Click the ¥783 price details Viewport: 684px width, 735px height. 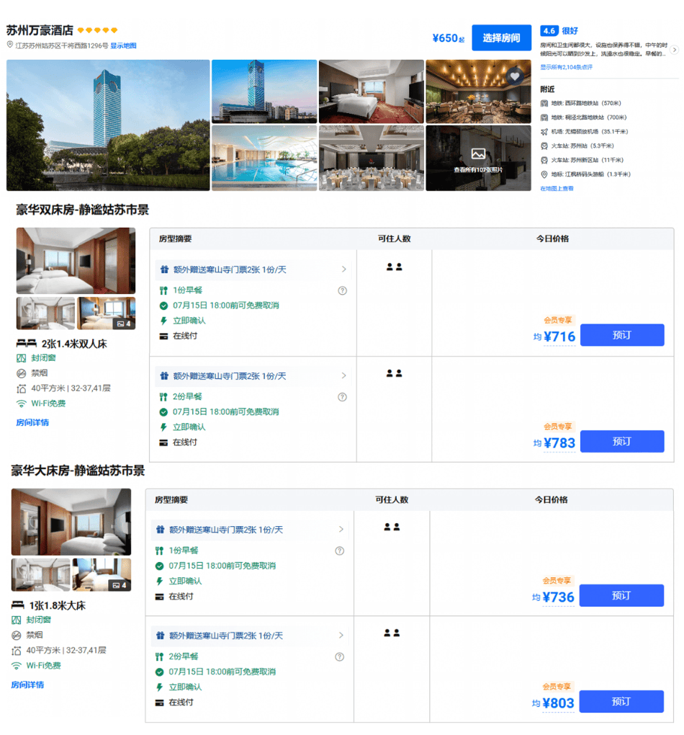point(559,443)
